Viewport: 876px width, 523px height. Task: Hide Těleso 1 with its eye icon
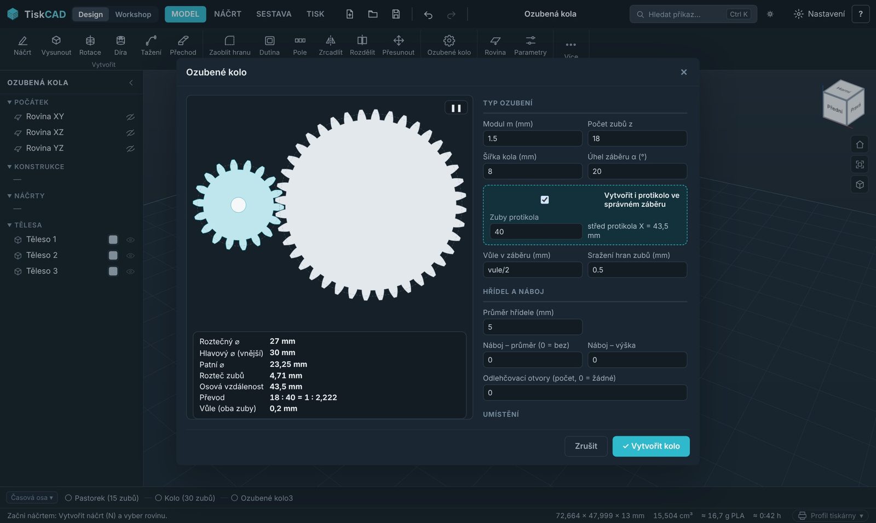[x=130, y=240]
